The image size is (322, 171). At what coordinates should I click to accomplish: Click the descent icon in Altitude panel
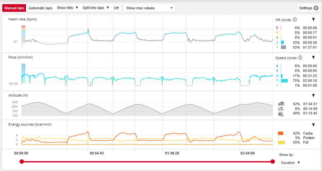[x=281, y=113]
